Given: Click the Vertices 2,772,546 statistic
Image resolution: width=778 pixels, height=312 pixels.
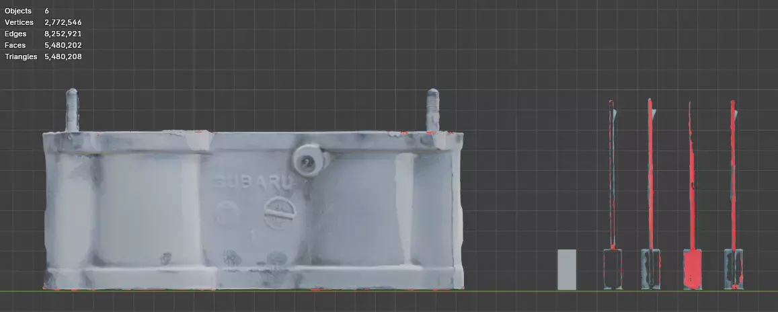Looking at the screenshot, I should coord(43,22).
